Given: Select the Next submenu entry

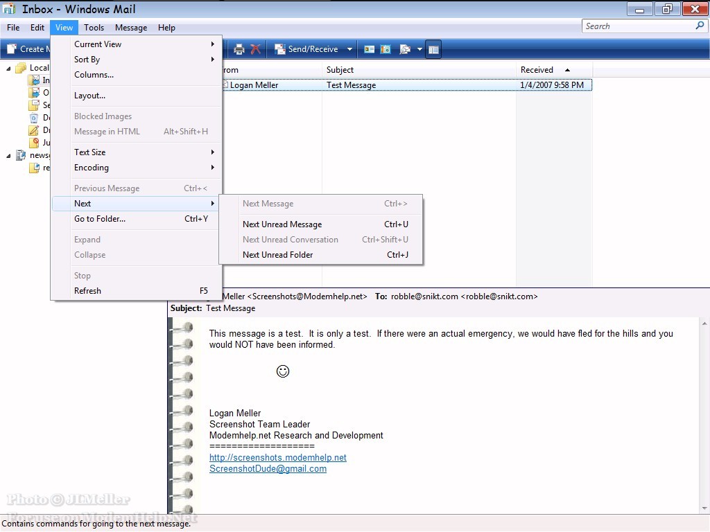Looking at the screenshot, I should click(x=136, y=204).
